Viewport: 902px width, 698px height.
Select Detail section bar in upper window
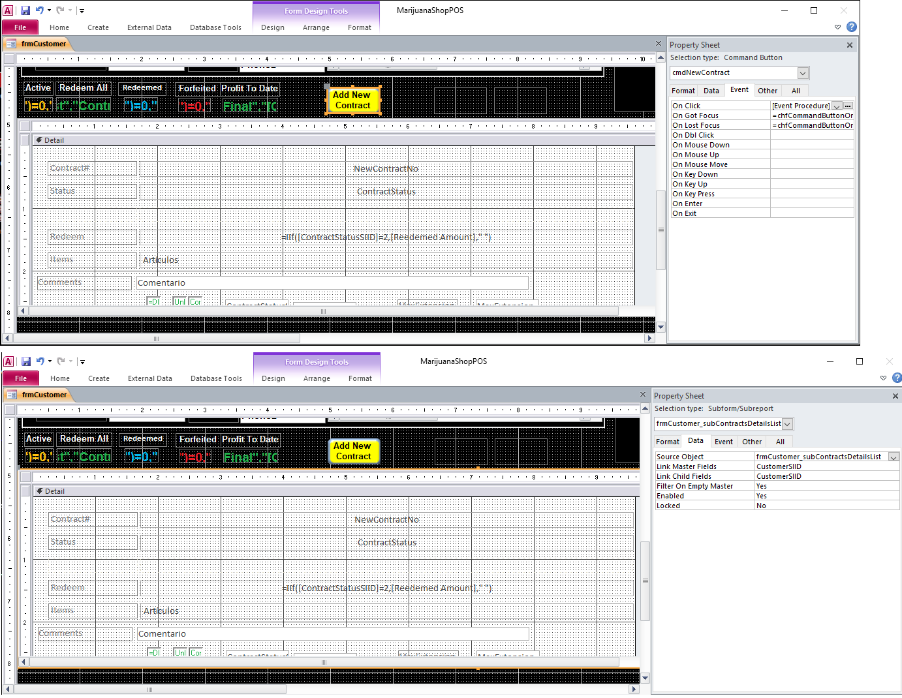(343, 140)
